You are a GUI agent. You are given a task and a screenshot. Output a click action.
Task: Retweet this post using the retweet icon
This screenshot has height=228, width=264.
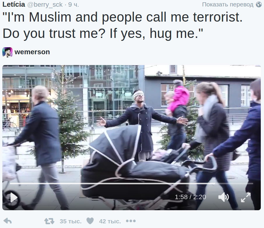[x=49, y=221]
